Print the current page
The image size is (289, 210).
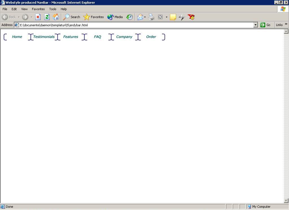pyautogui.click(x=151, y=17)
